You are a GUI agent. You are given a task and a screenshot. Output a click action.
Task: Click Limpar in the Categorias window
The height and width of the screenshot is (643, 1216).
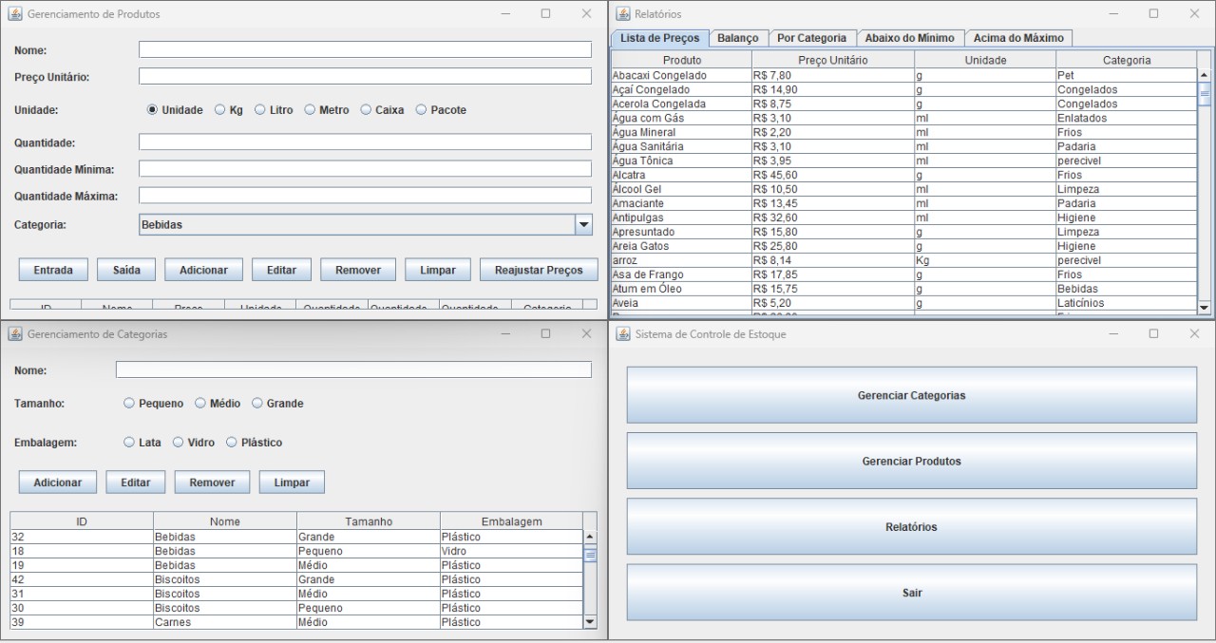[292, 482]
